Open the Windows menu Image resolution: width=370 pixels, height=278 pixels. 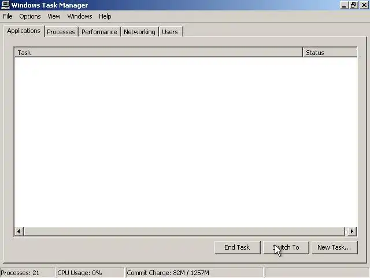(80, 16)
